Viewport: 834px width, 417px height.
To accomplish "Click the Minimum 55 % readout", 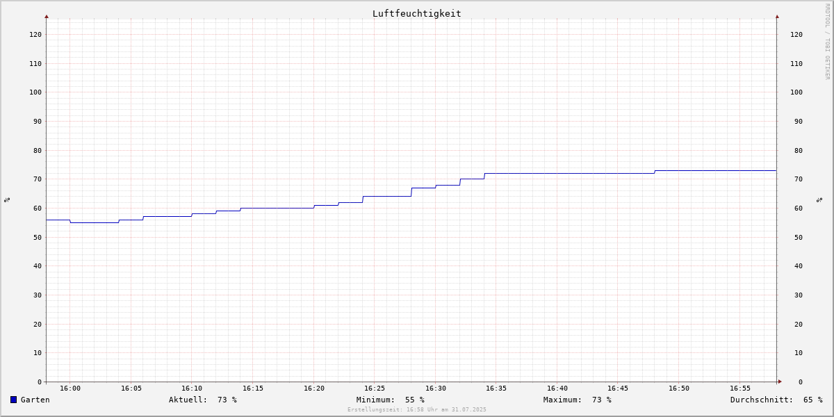I will 391,400.
